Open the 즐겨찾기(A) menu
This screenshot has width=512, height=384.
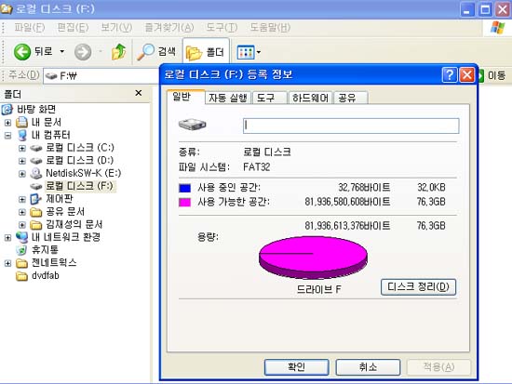click(169, 28)
